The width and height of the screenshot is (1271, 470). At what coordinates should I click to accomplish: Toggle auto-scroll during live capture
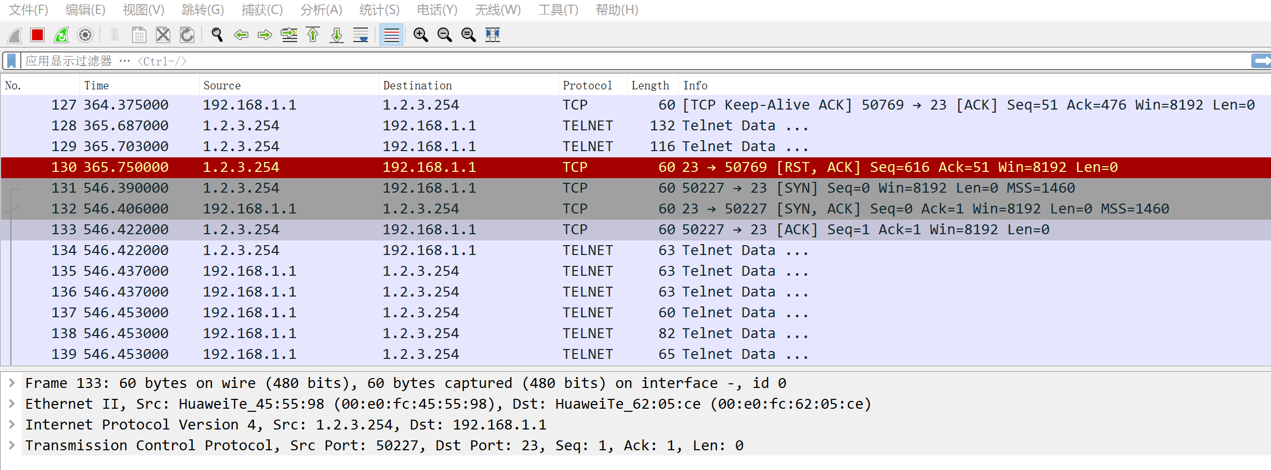[361, 35]
